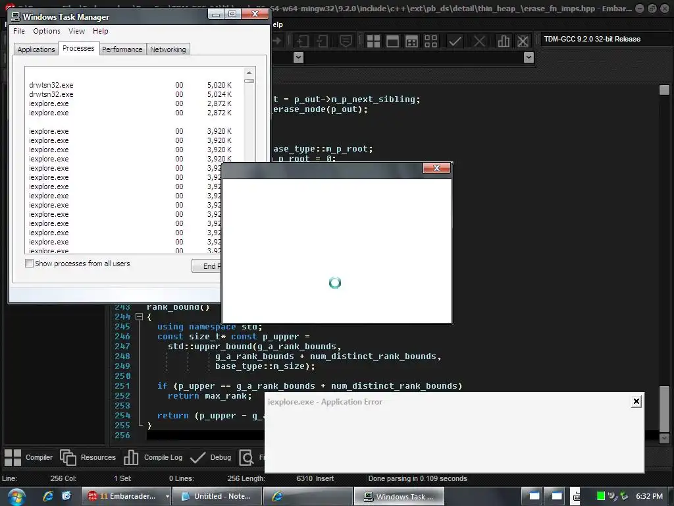Viewport: 674px width, 506px height.
Task: Click the Stop Execution X icon in the toolbar
Action: (479, 42)
